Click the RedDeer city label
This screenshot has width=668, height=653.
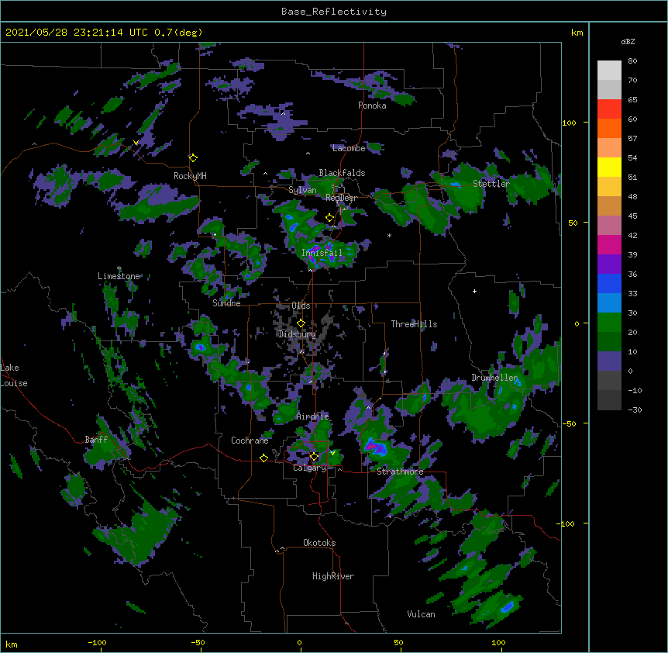point(341,198)
